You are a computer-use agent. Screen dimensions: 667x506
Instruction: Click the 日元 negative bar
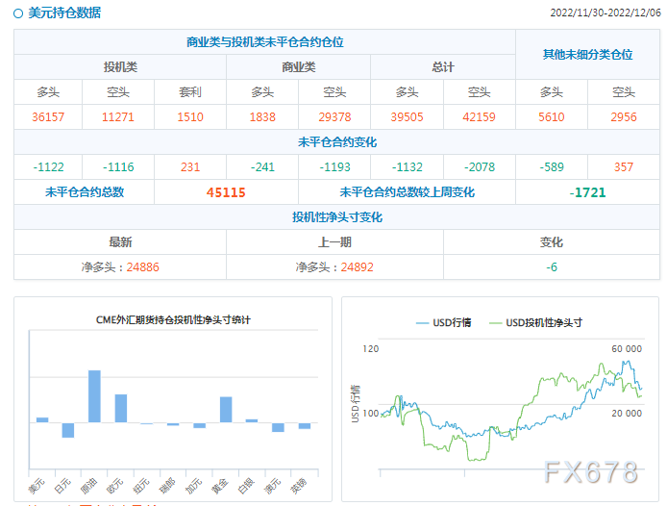coord(68,430)
